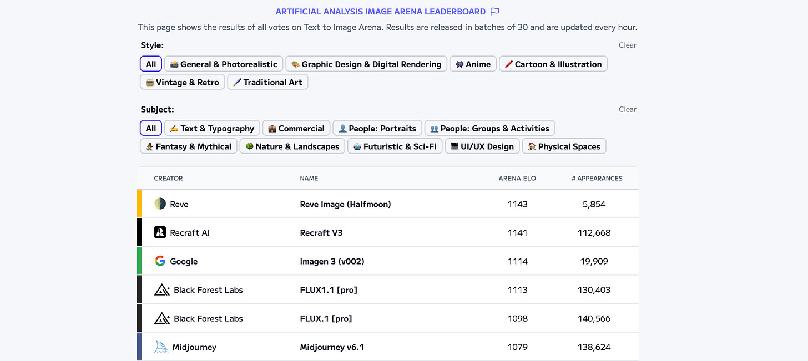Clear the Subject filter selection
Screen dimensions: 808x361
click(628, 109)
